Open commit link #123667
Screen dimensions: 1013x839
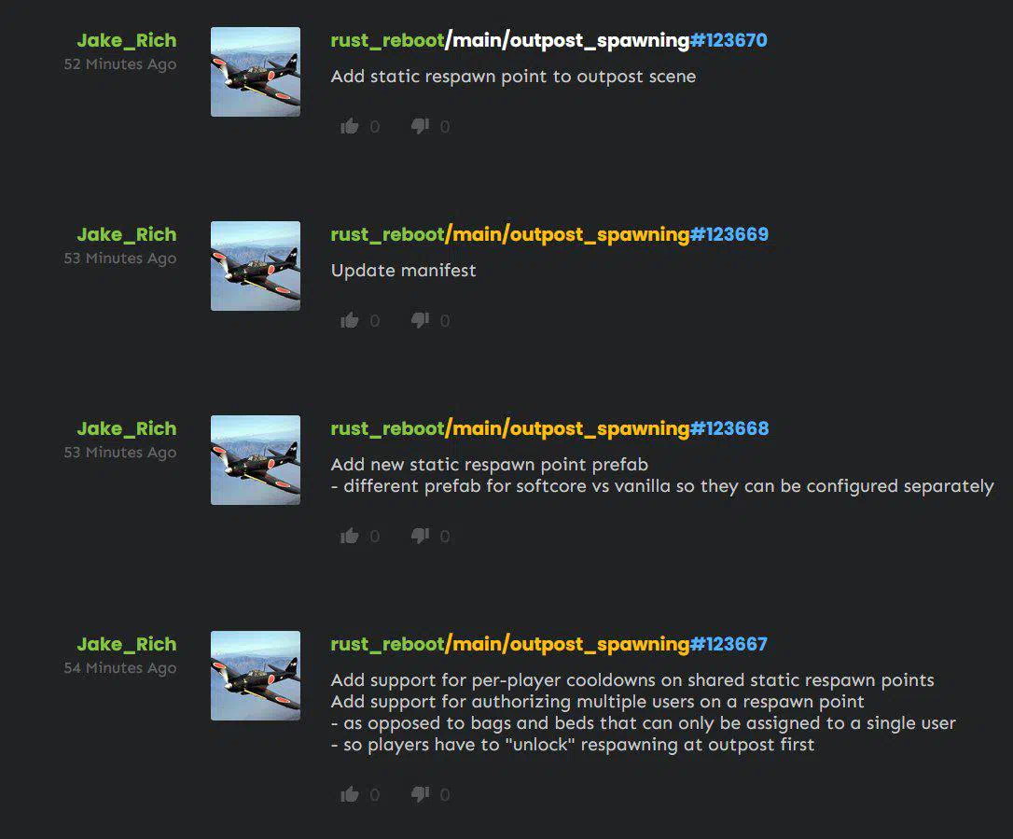coord(729,644)
